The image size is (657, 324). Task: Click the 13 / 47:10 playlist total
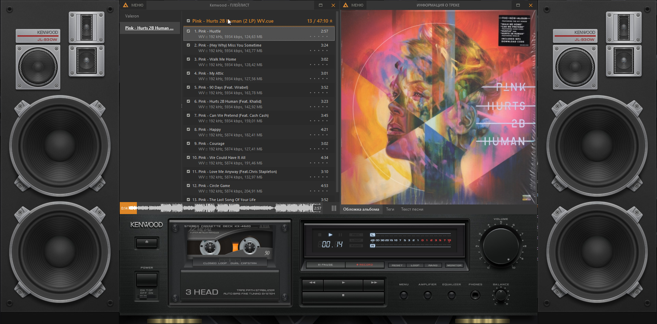coord(318,21)
